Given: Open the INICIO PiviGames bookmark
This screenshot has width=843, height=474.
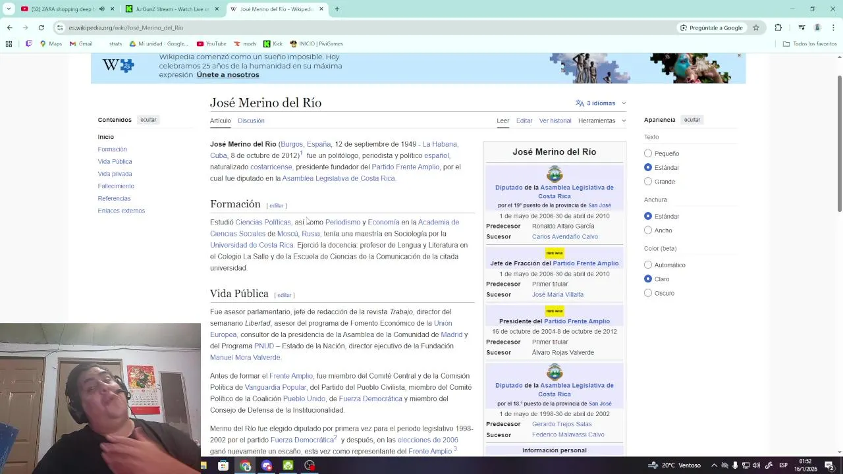Looking at the screenshot, I should (x=317, y=43).
